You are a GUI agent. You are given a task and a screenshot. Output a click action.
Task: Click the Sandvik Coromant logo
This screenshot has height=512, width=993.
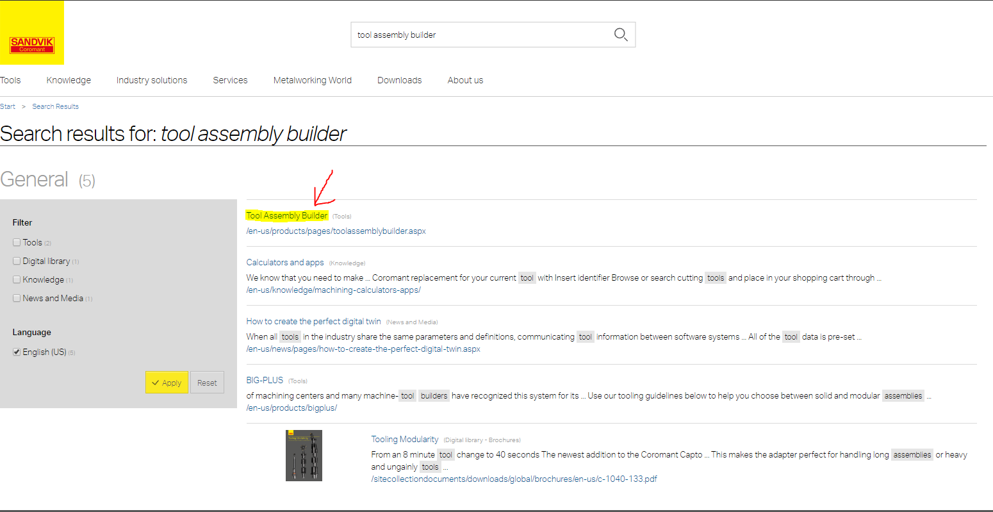click(32, 45)
